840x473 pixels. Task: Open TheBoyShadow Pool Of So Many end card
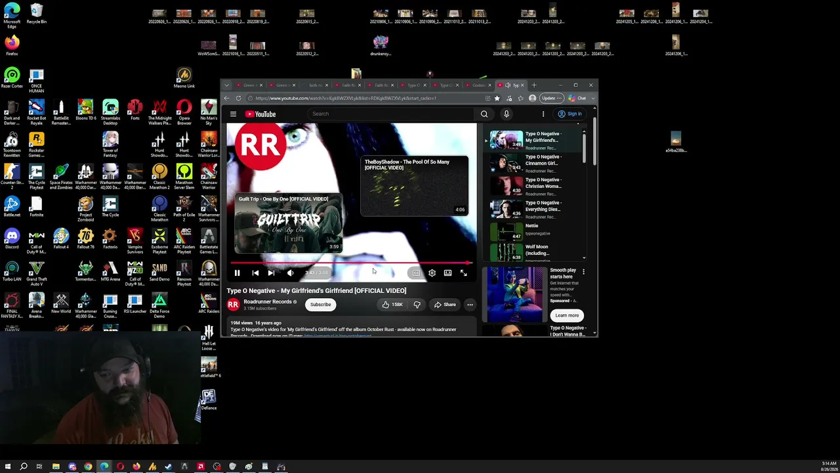[x=414, y=186]
